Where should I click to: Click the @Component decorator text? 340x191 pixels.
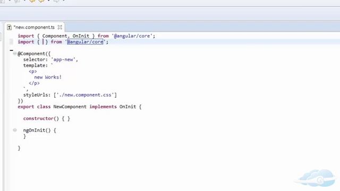click(x=31, y=54)
